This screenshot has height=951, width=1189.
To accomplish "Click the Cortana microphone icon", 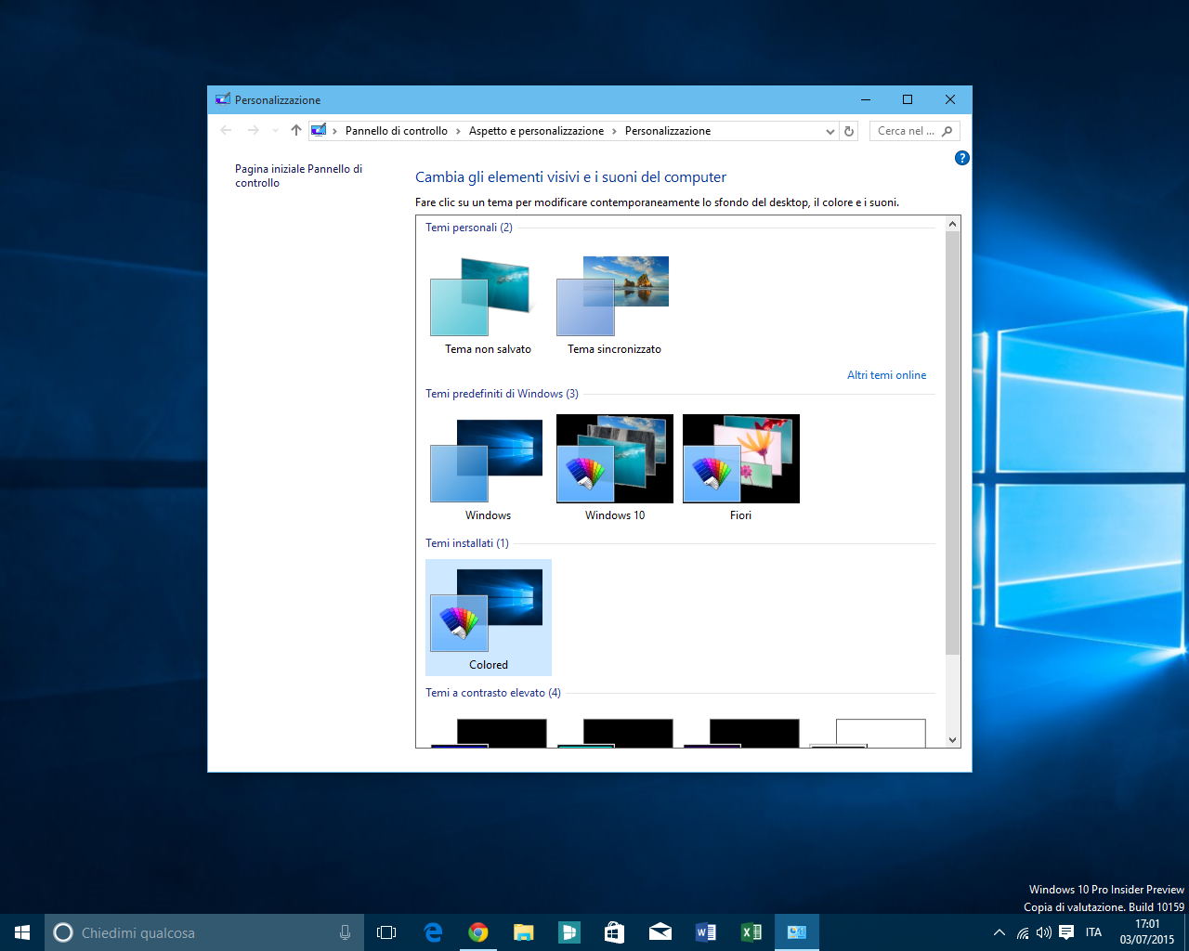I will (x=345, y=932).
